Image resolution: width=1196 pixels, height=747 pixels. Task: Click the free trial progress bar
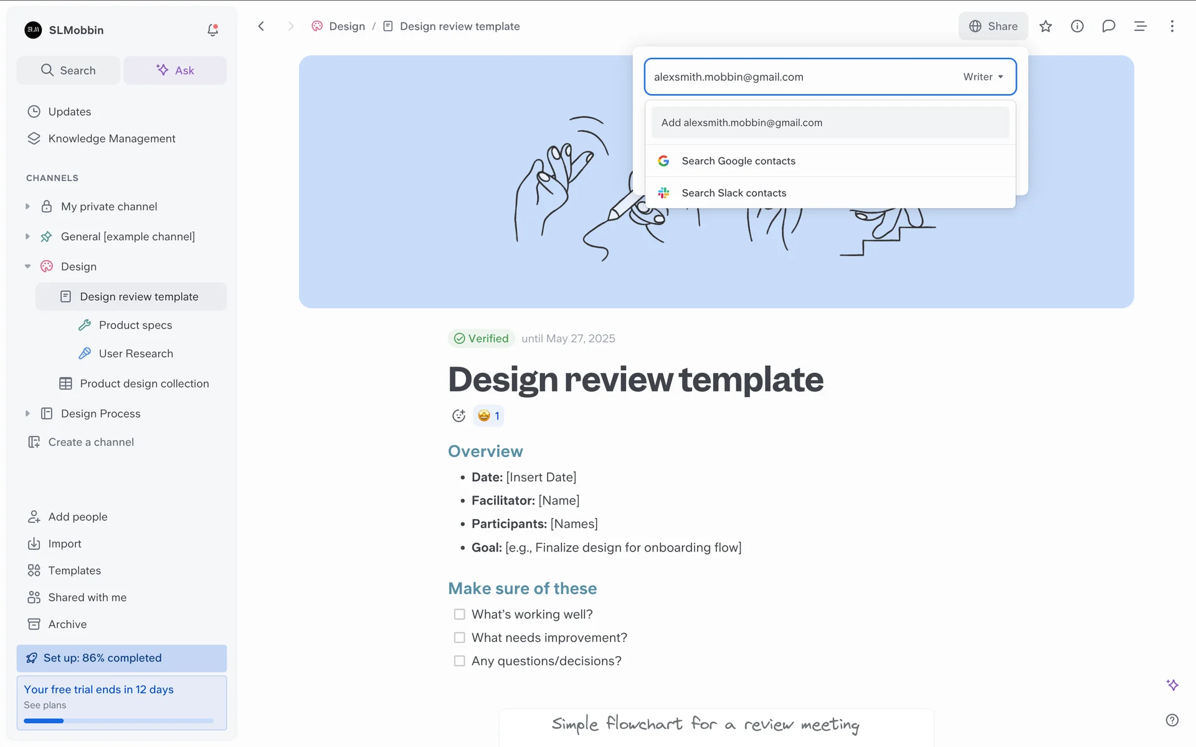click(x=118, y=721)
